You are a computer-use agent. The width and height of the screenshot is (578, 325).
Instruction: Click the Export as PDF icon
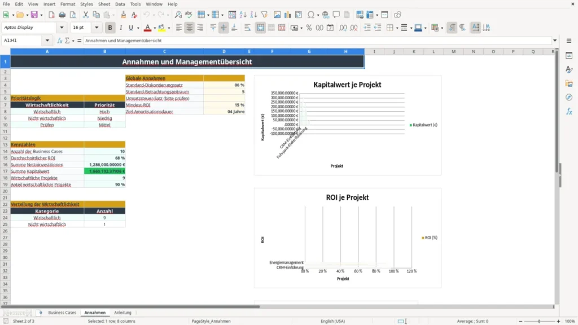[x=51, y=15]
